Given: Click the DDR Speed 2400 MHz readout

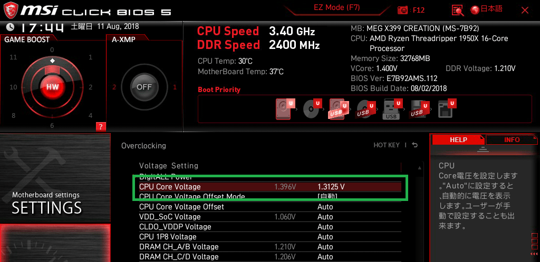Looking at the screenshot, I should [258, 45].
